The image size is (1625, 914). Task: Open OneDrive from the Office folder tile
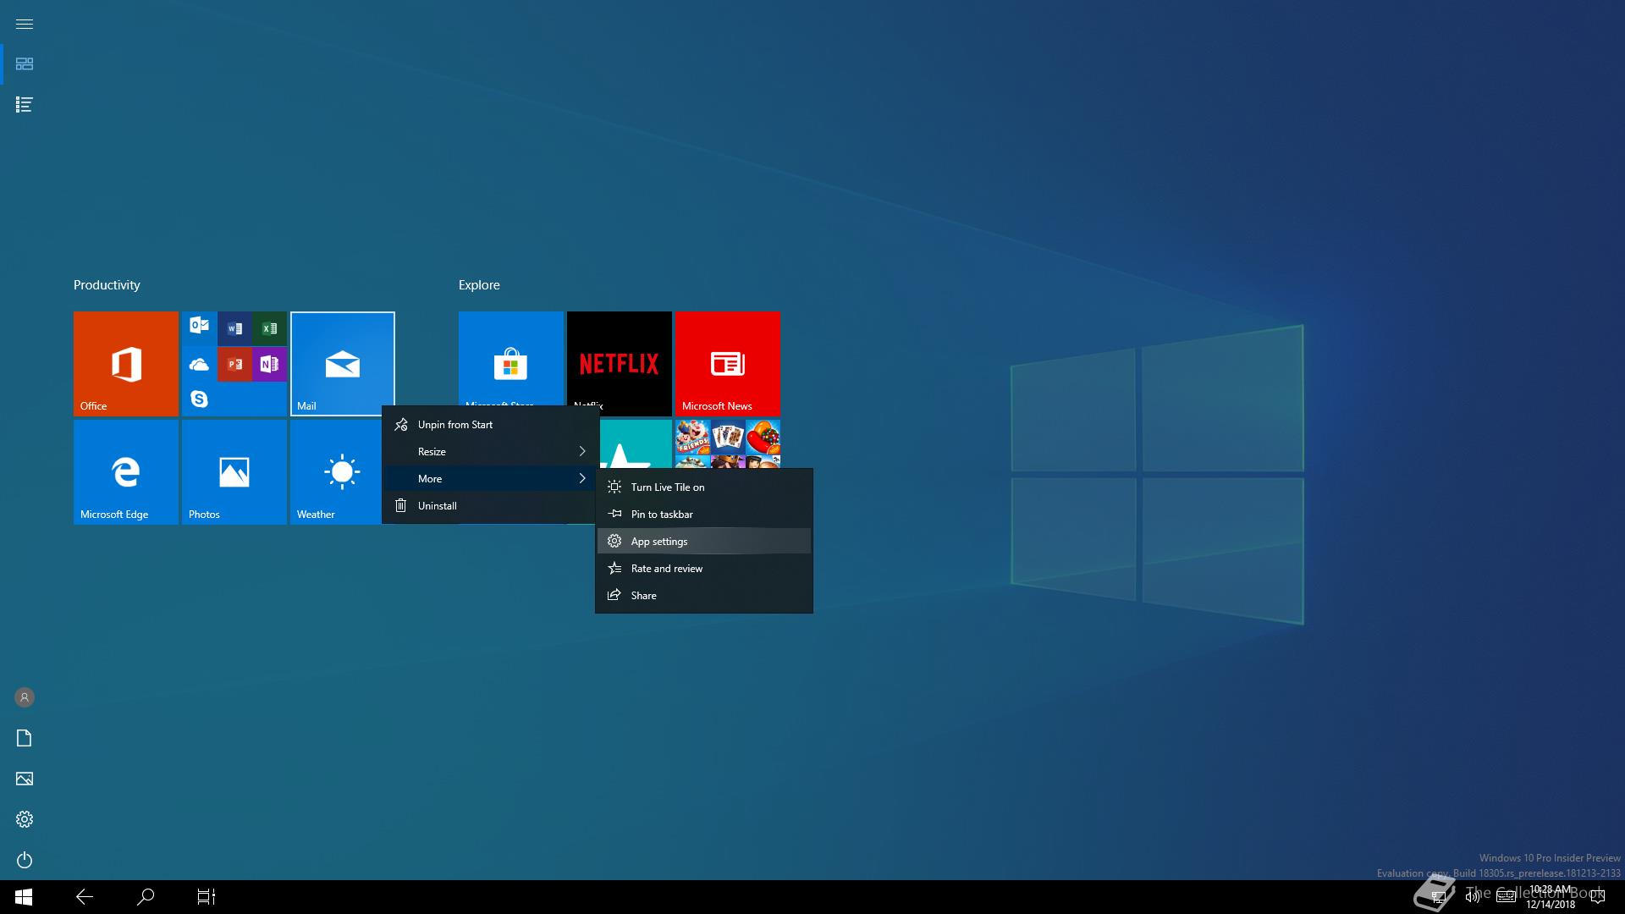click(x=199, y=365)
